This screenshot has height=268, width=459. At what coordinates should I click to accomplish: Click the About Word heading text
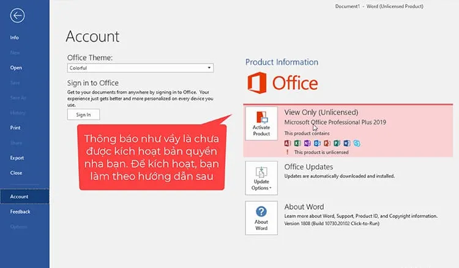pyautogui.click(x=304, y=207)
